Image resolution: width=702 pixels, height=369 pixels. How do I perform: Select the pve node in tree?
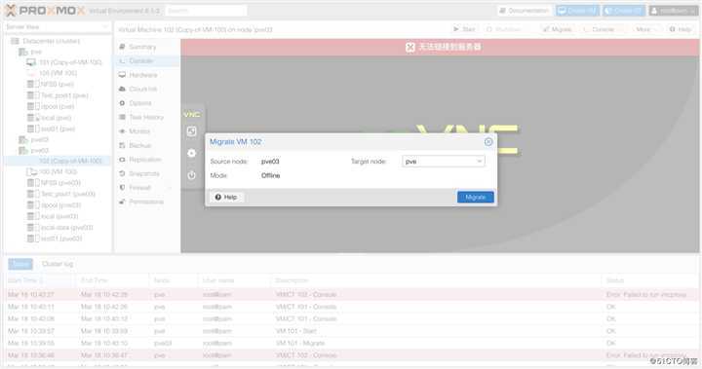(x=36, y=52)
